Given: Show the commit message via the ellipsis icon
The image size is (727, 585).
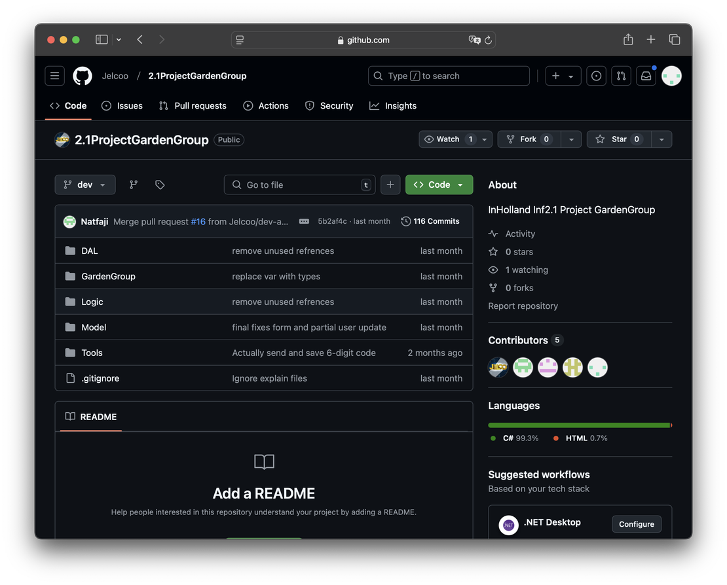Looking at the screenshot, I should [303, 221].
